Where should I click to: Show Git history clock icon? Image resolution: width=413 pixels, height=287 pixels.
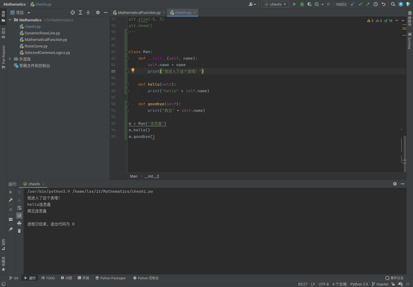(x=376, y=4)
